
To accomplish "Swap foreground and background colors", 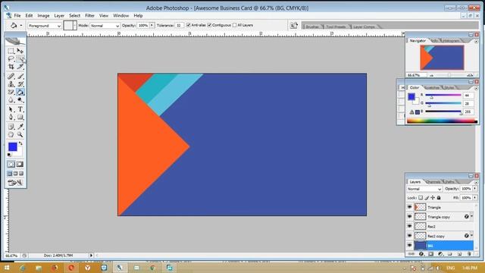I will click(x=20, y=143).
